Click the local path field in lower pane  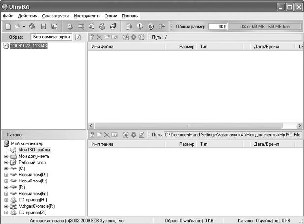232,134
